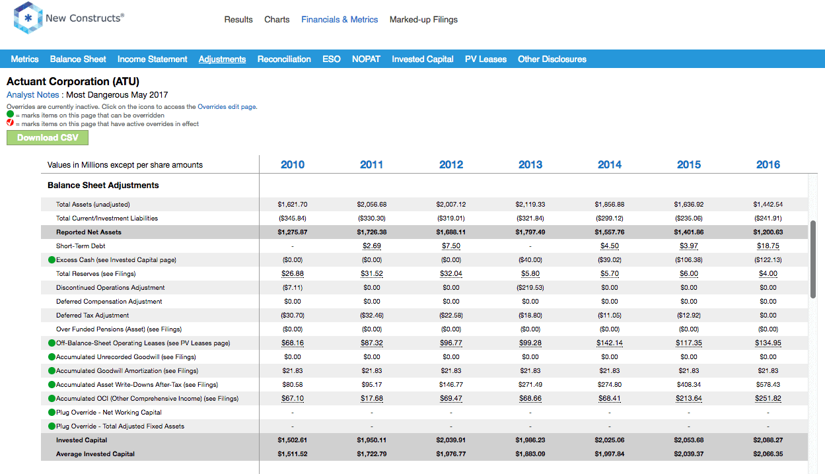Switch to the Balance Sheet tab

coord(78,59)
